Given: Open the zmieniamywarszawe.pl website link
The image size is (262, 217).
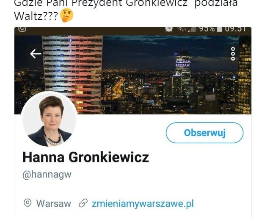Looking at the screenshot, I should (143, 203).
